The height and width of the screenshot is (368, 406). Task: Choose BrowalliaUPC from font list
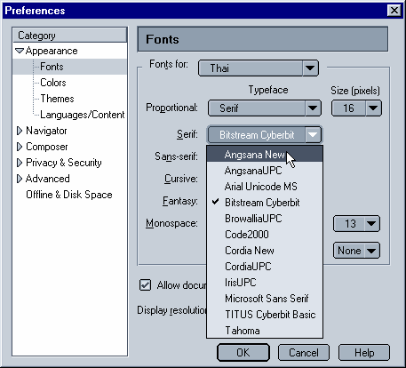click(x=265, y=219)
